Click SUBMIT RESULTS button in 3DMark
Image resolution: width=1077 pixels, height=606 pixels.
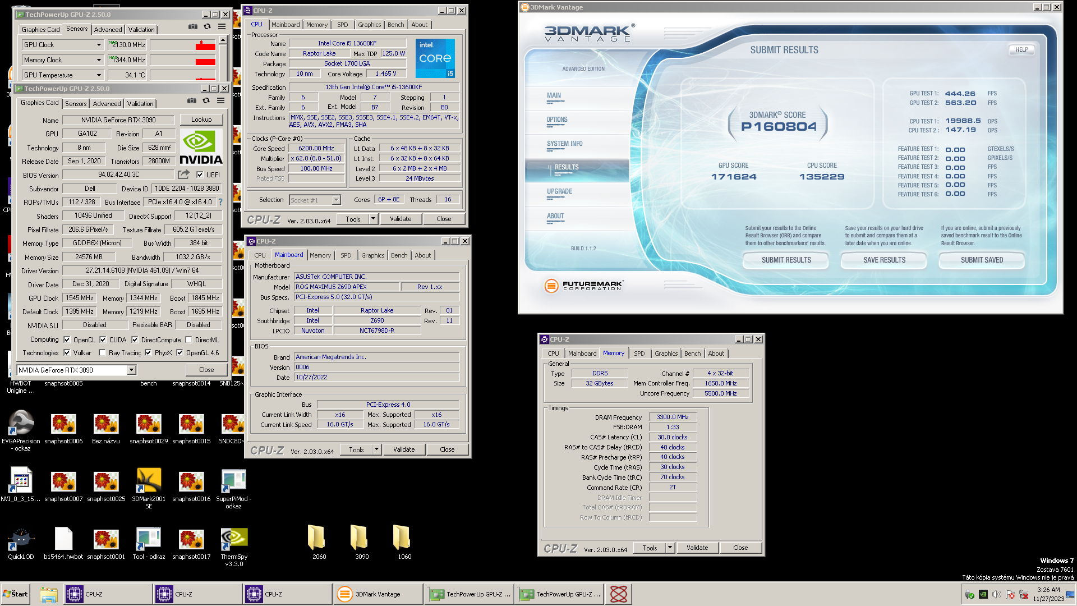click(786, 260)
